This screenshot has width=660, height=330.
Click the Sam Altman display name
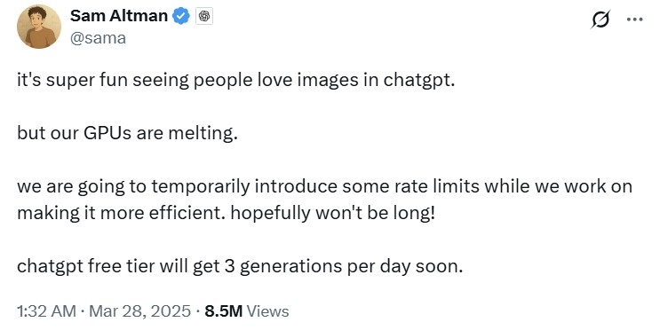pyautogui.click(x=119, y=16)
